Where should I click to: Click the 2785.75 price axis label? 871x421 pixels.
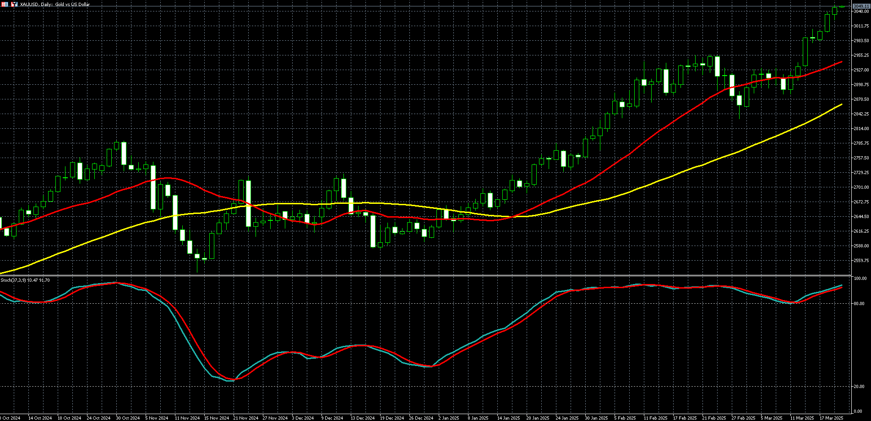coord(861,143)
